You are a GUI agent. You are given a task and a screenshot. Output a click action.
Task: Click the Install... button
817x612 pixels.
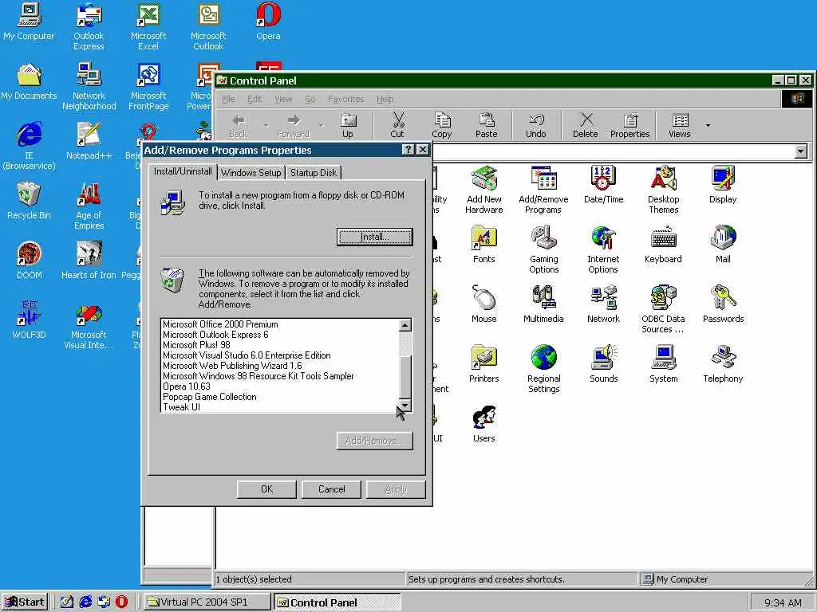point(375,237)
